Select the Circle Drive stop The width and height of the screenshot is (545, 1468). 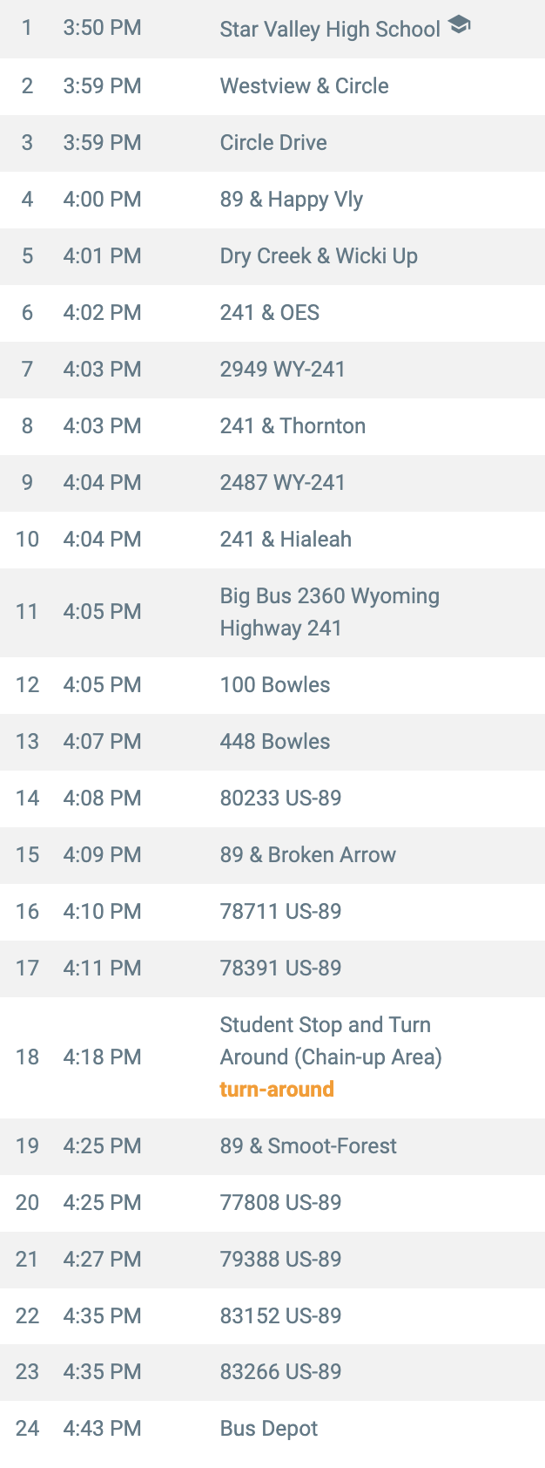tap(272, 143)
